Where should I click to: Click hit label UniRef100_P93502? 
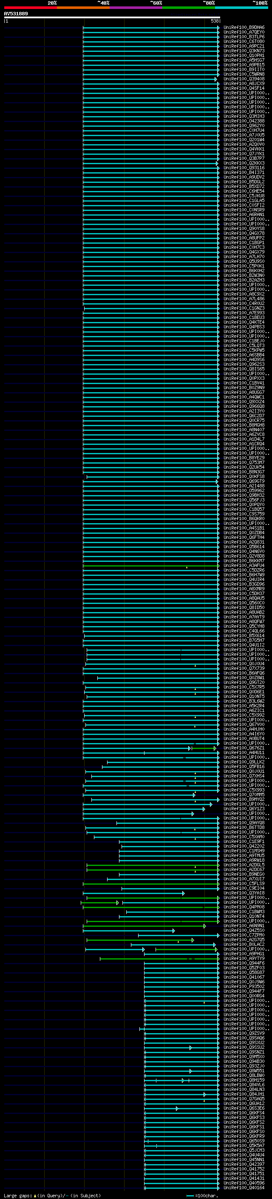coord(244,987)
